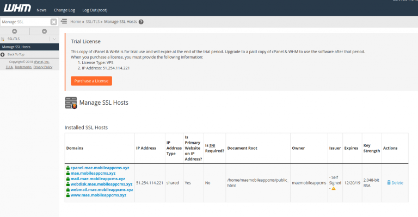The width and height of the screenshot is (418, 217).
Task: Expand all sidebar groups with down arrow
Action: point(44,31)
